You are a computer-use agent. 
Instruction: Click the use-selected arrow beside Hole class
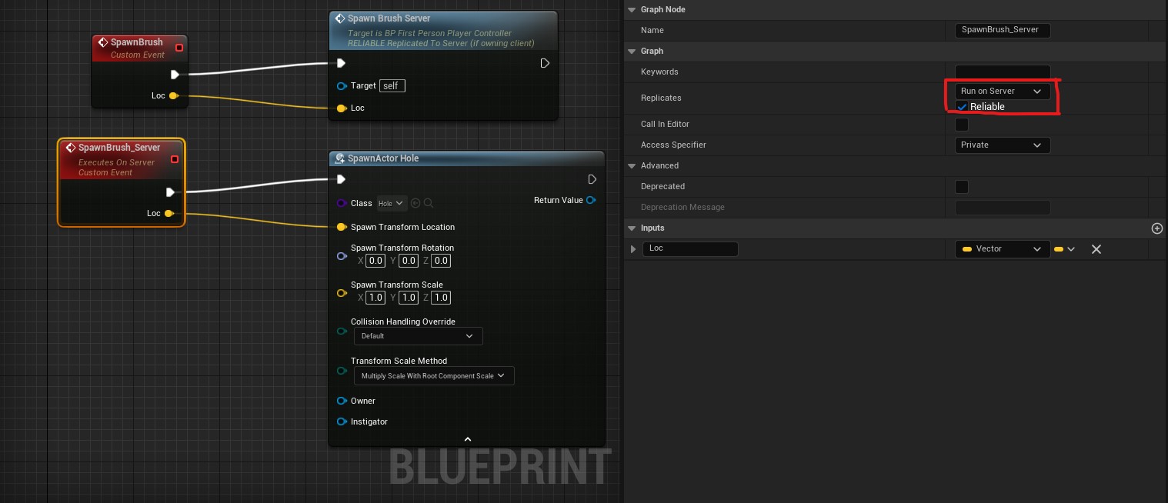(x=415, y=203)
